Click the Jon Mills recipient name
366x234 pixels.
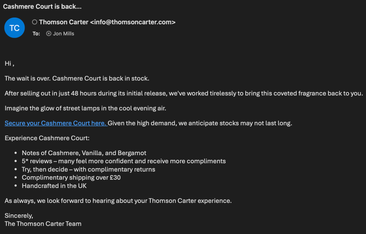64,34
